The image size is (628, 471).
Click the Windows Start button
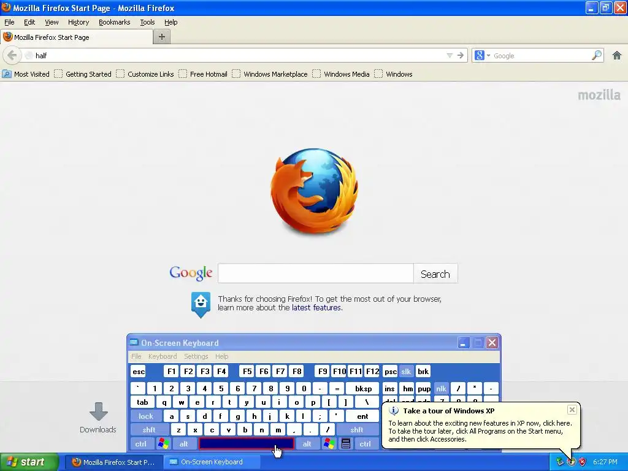point(29,462)
